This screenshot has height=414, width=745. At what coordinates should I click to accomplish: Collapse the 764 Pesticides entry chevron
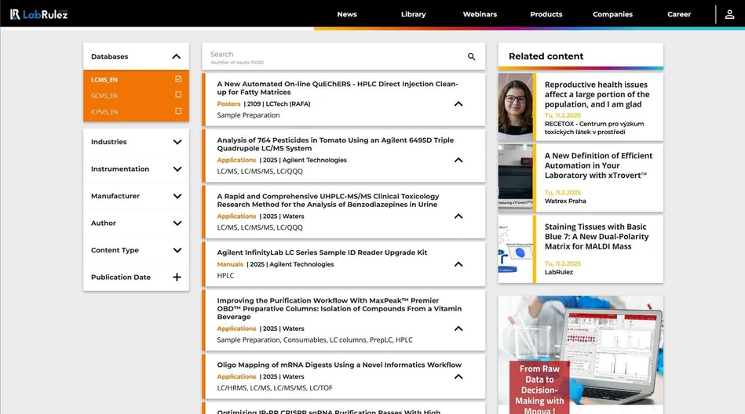coord(458,160)
